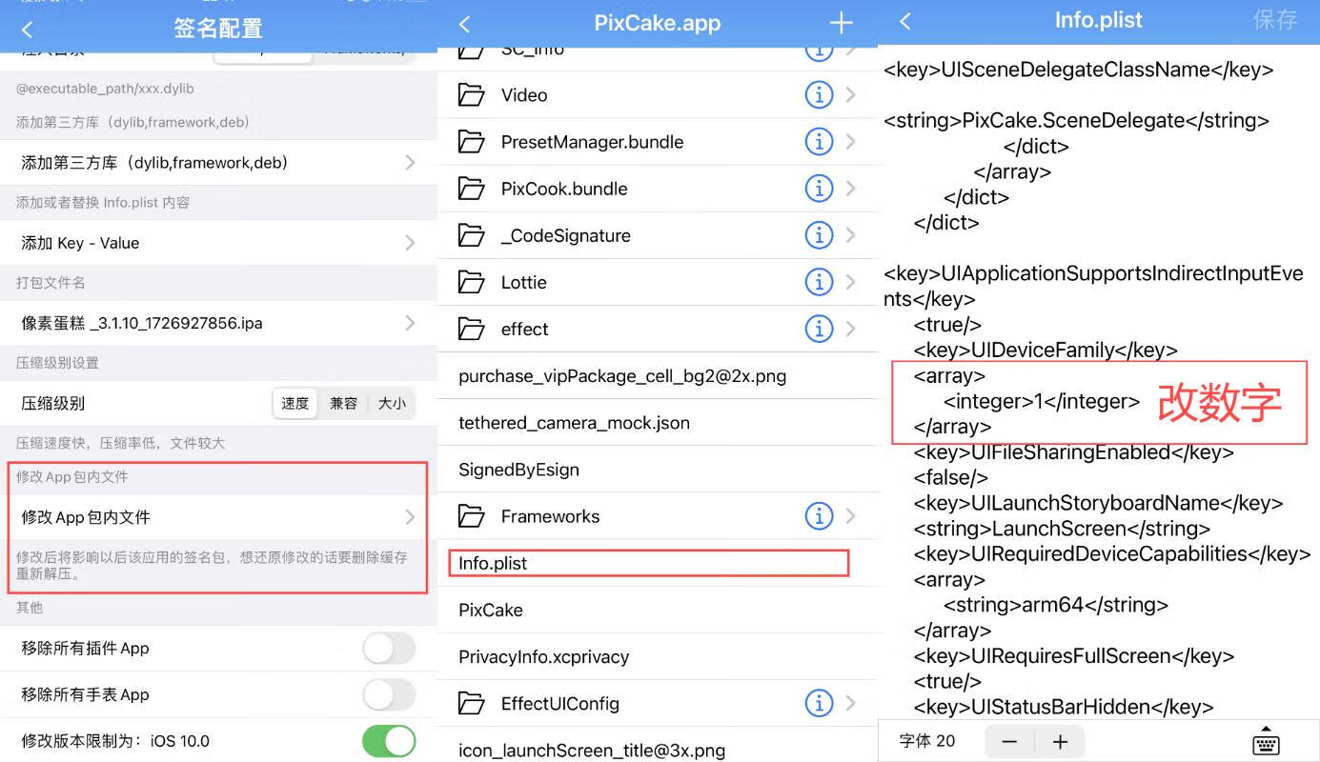The image size is (1320, 762).
Task: Go back from PixCake.app file list
Action: pos(465,24)
